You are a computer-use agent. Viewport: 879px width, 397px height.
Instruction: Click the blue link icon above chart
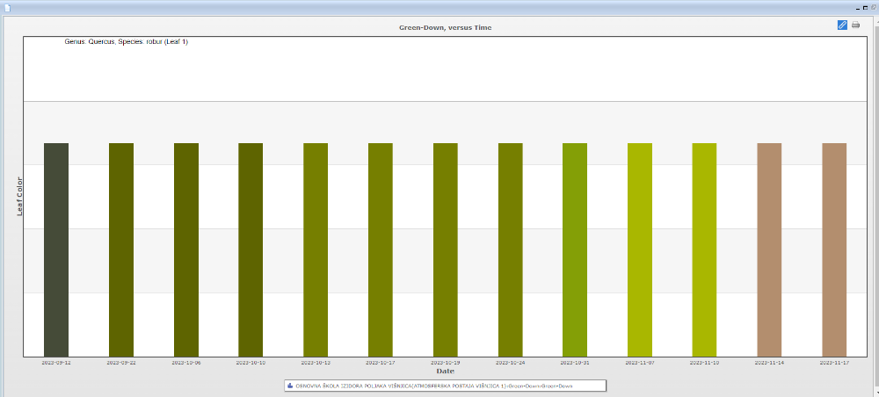842,25
